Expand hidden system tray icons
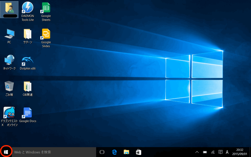The image size is (251, 157). point(197,152)
